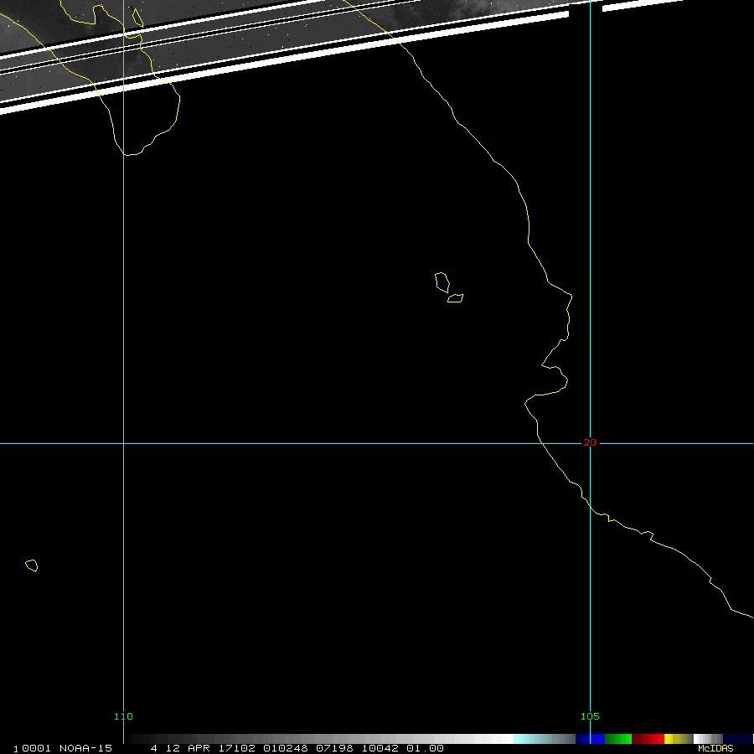The height and width of the screenshot is (754, 754).
Task: Click the small island outline at lower left
Action: click(32, 565)
